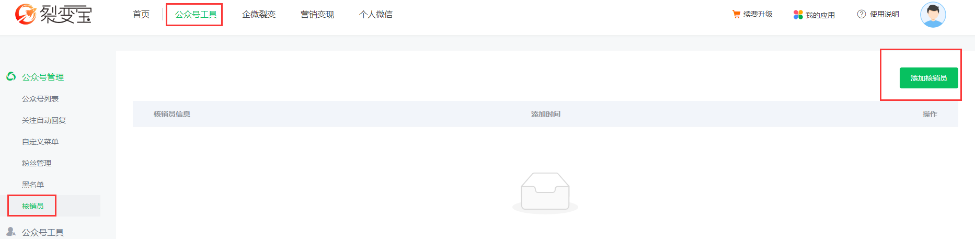Image resolution: width=975 pixels, height=239 pixels.
Task: Open 公众号列表 in the sidebar
Action: [40, 99]
